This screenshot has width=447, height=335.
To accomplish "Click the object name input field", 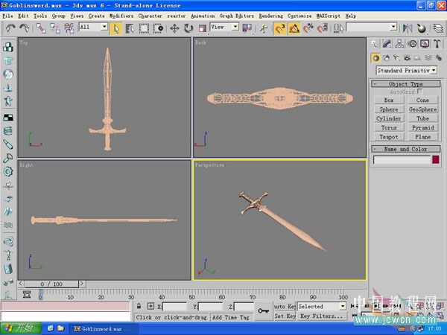I will coord(402,160).
